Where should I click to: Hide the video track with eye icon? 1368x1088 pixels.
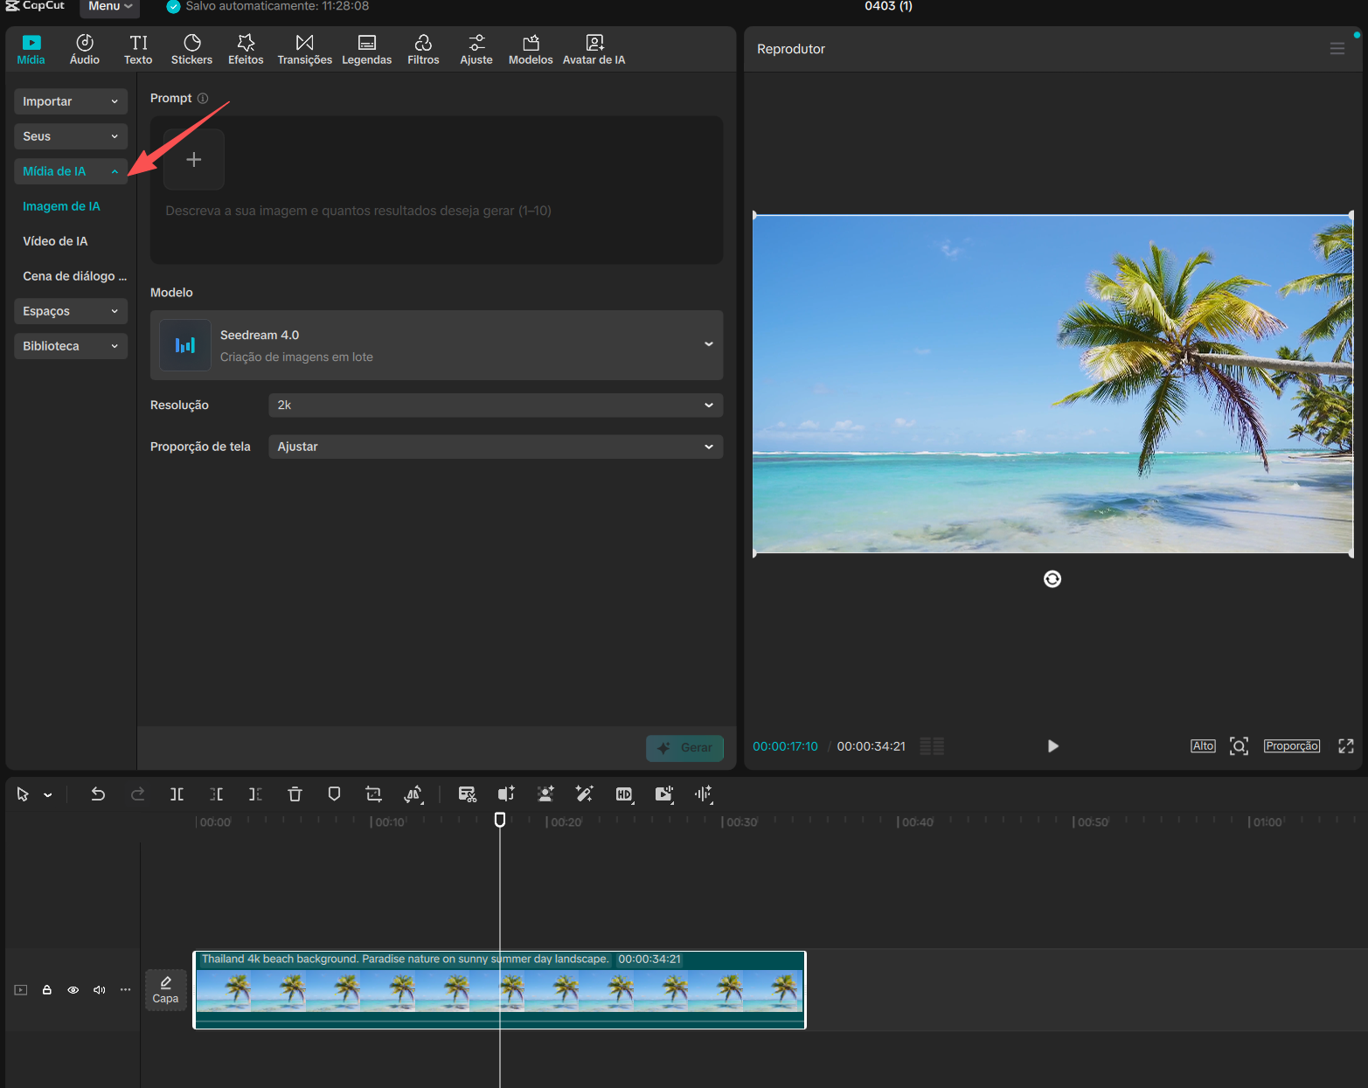pos(73,990)
